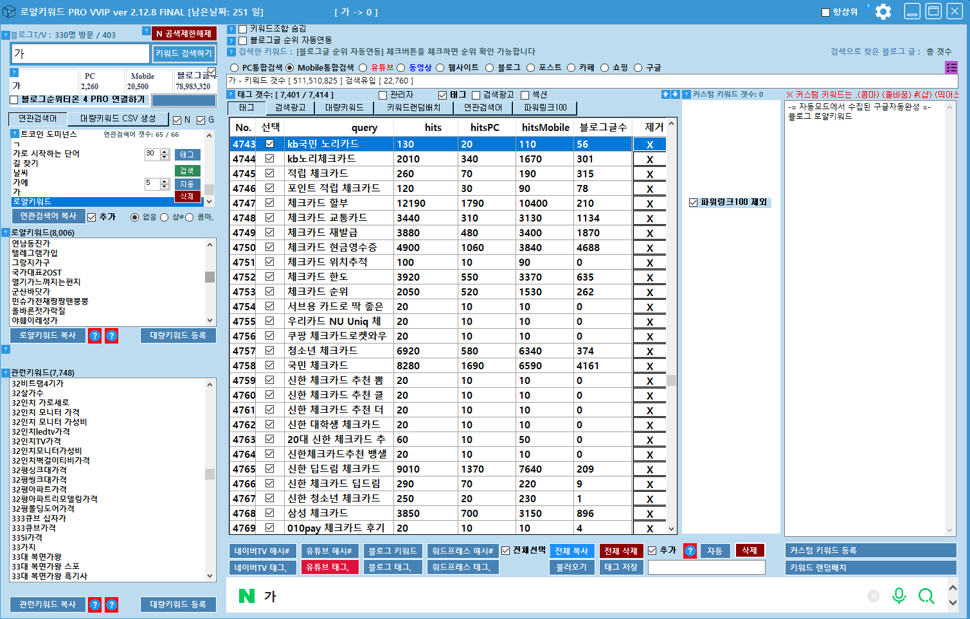Click the text field beside 태그 저장
This screenshot has height=619, width=970.
click(x=706, y=567)
